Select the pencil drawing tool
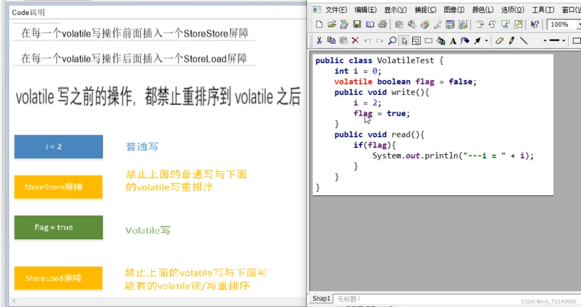 click(511, 41)
